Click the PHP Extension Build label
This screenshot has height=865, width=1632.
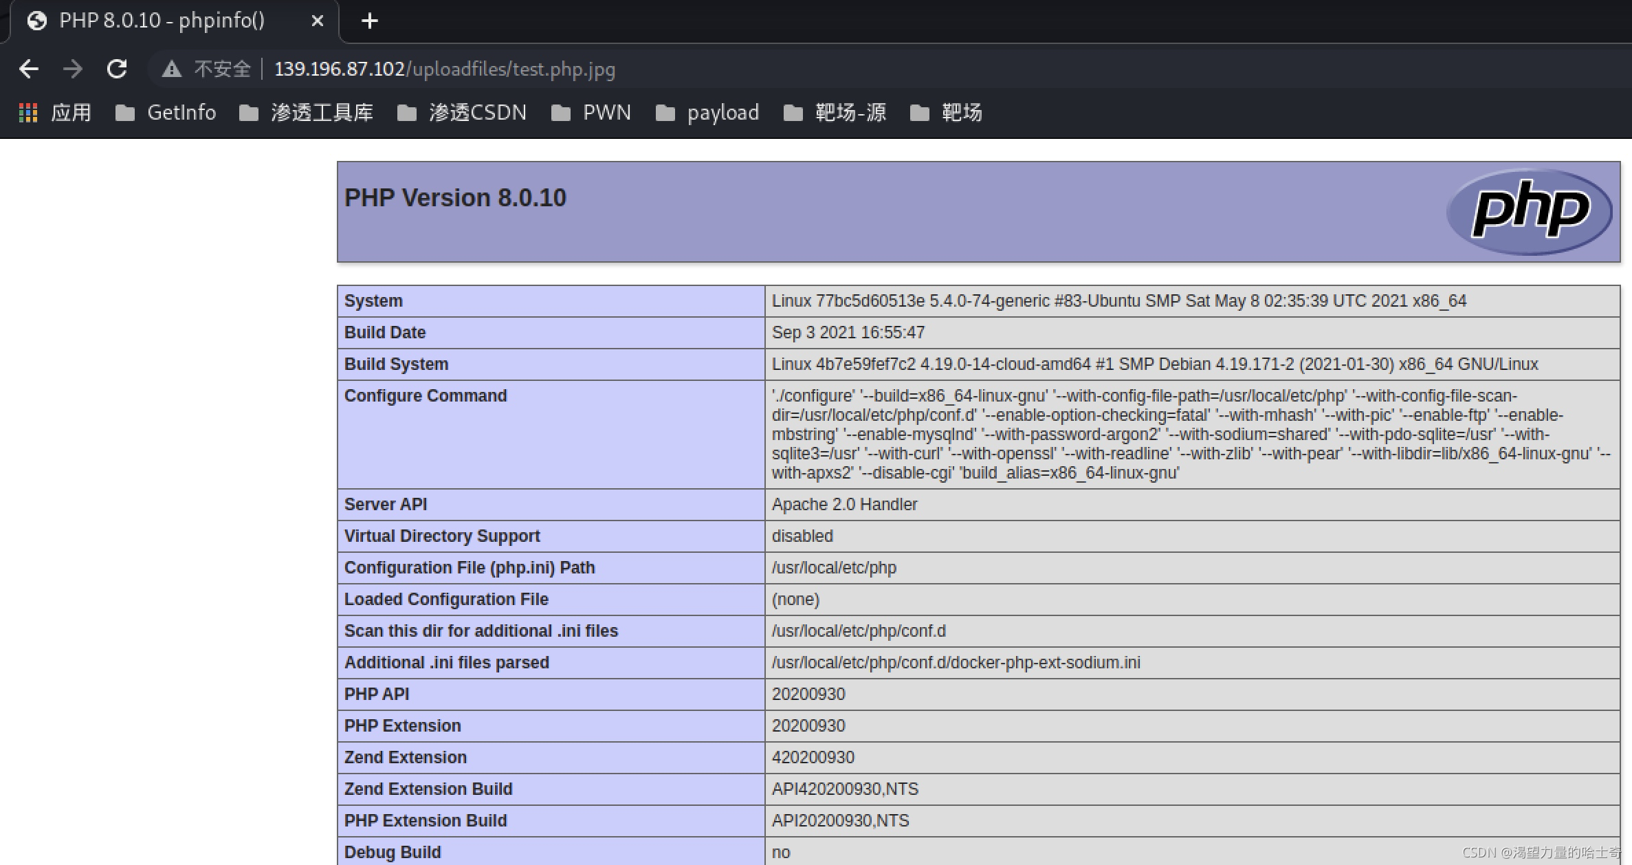(426, 821)
